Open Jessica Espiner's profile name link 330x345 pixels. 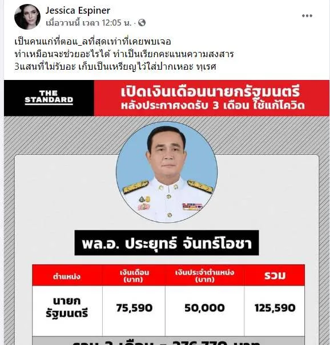tap(78, 10)
